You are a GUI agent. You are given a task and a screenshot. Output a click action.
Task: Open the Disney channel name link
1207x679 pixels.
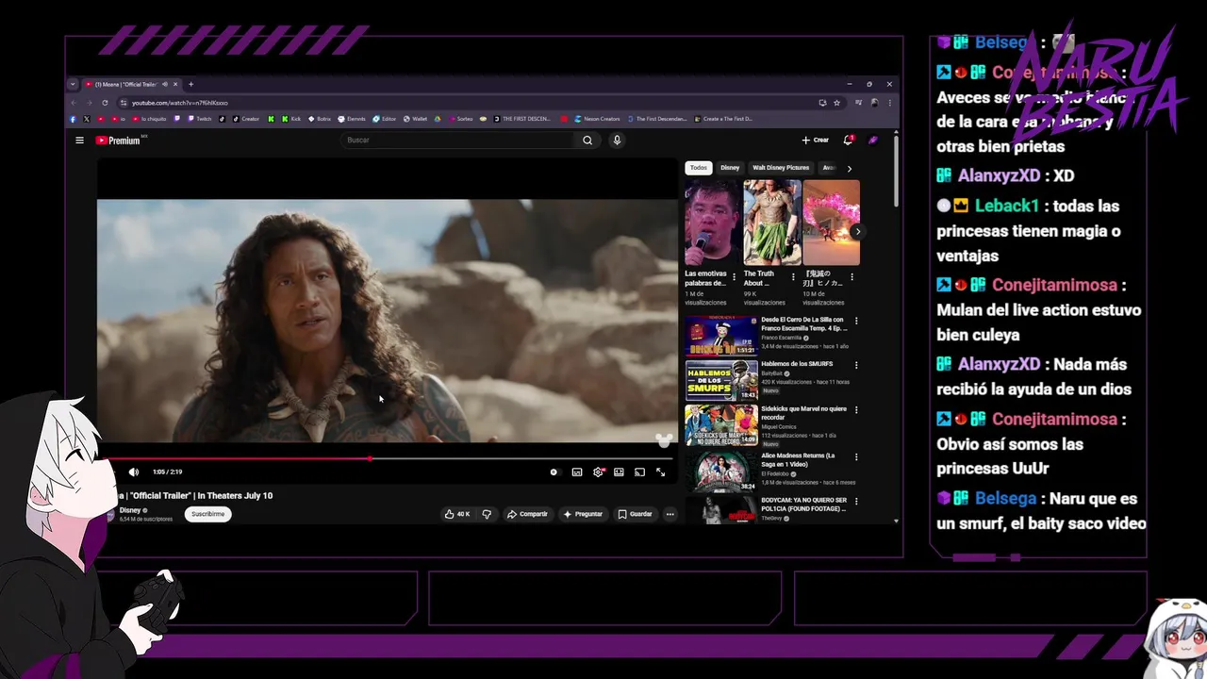click(130, 510)
